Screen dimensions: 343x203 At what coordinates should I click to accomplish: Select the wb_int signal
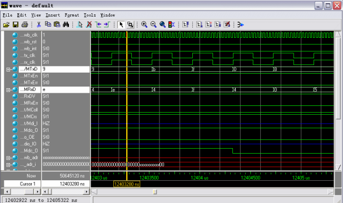click(x=29, y=48)
